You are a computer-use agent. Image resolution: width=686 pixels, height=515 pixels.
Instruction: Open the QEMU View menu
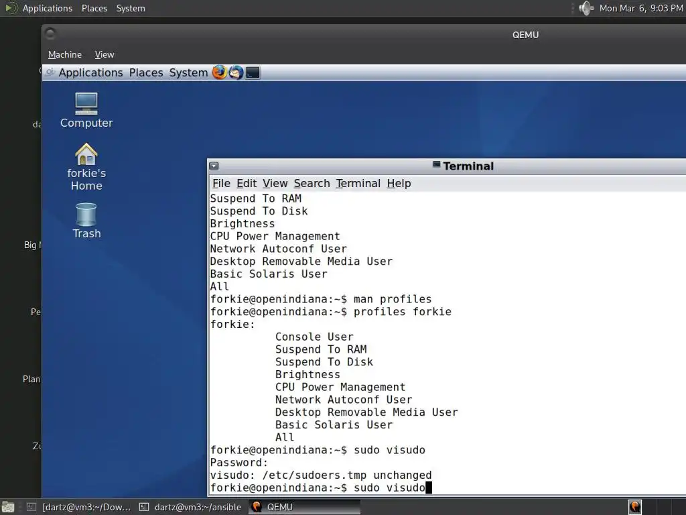[104, 55]
